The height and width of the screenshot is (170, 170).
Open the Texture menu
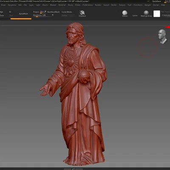pyautogui.click(x=122, y=5)
